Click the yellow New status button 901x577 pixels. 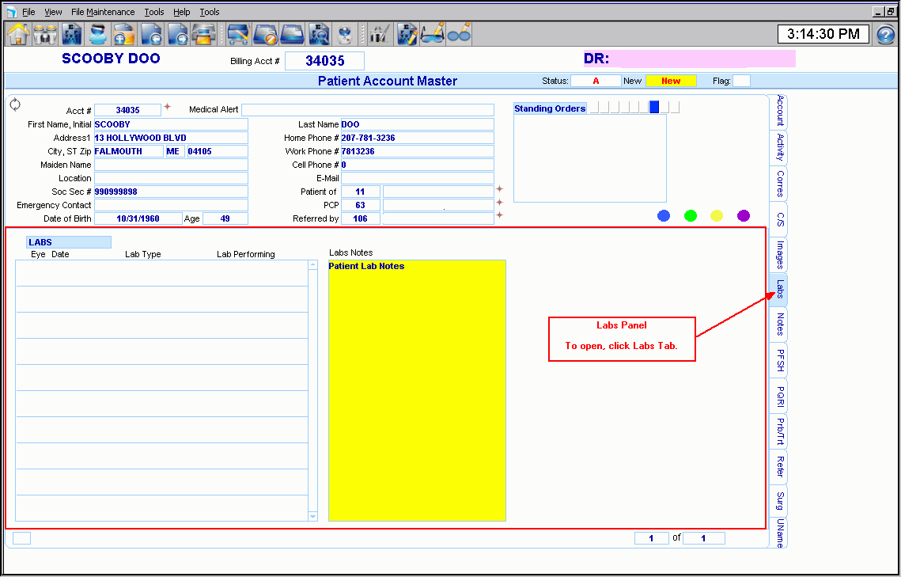pyautogui.click(x=671, y=81)
